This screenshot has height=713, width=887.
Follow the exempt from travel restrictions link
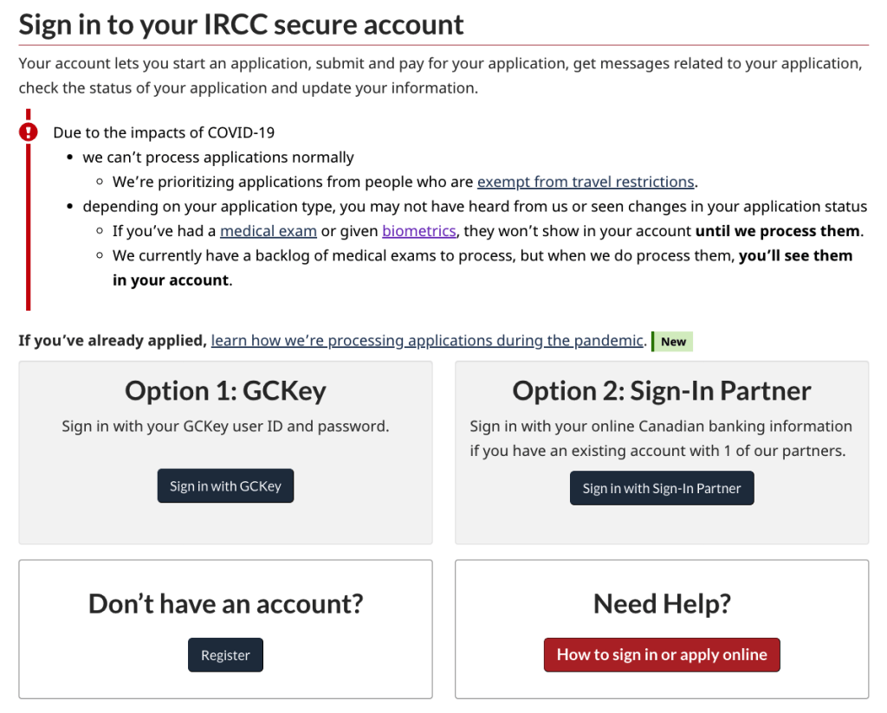(x=586, y=182)
